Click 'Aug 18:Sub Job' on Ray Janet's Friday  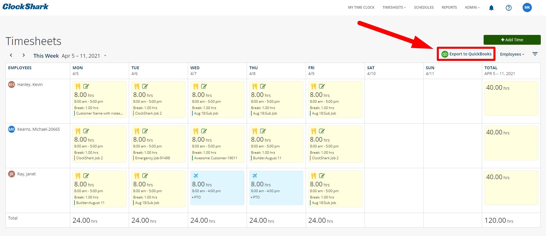[x=324, y=203]
